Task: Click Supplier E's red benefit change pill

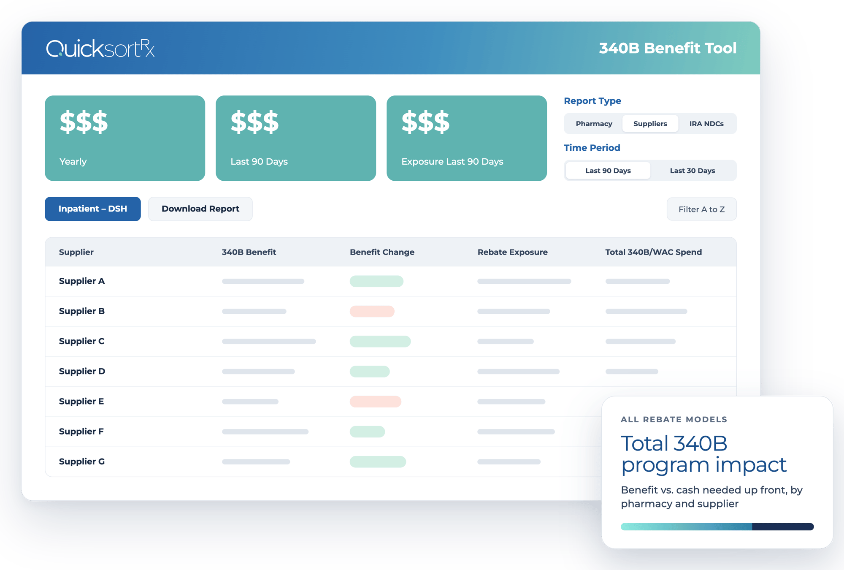Action: click(x=375, y=402)
